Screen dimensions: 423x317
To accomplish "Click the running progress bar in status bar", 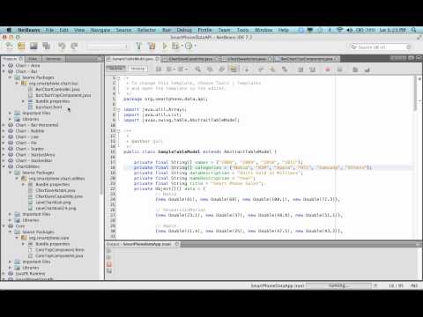I will coord(338,285).
